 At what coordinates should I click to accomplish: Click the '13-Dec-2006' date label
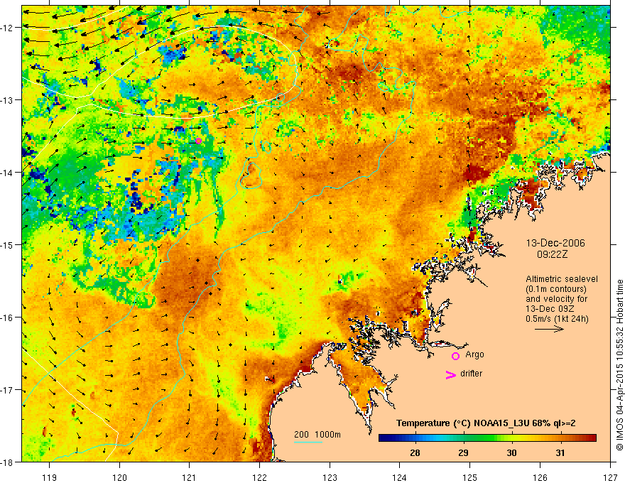[x=555, y=243]
